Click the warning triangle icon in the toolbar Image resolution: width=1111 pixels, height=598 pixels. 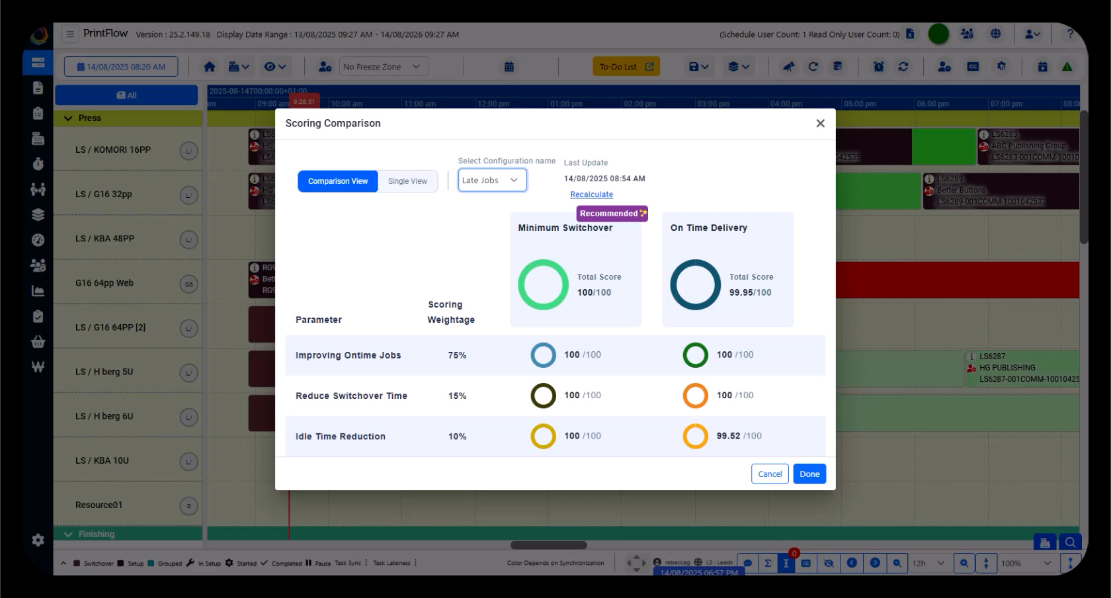tap(1067, 66)
